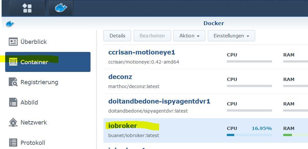Click the Registrierung search icon

[13, 82]
